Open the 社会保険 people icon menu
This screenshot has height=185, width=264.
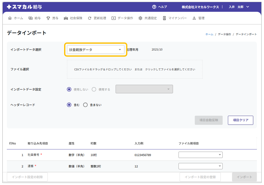pyautogui.click(x=66, y=18)
